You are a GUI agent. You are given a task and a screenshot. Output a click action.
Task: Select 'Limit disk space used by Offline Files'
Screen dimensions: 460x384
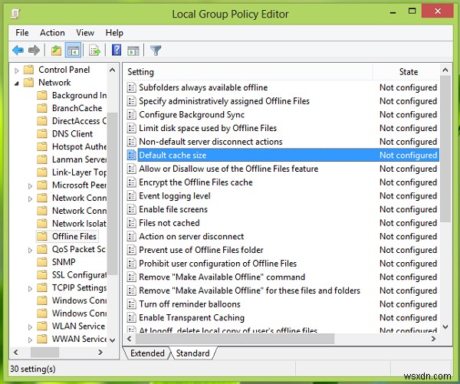point(208,128)
